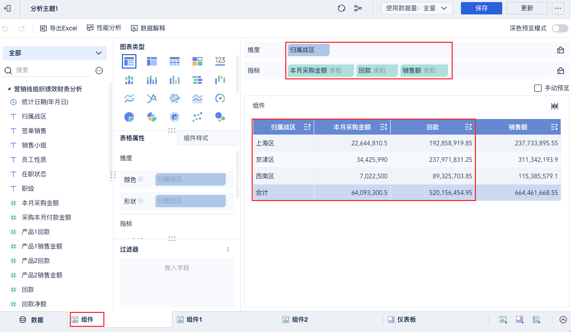Open the filter panel more menu
Screen dimensions: 571x332
[x=228, y=250]
